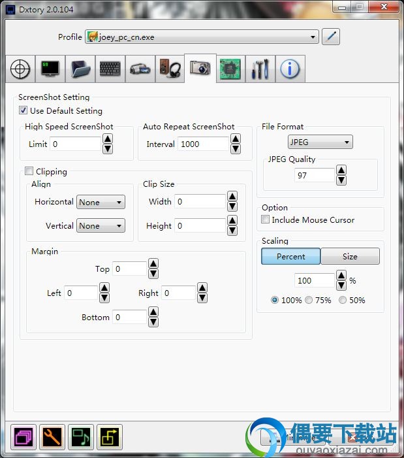Switch scaling mode to Size

350,256
